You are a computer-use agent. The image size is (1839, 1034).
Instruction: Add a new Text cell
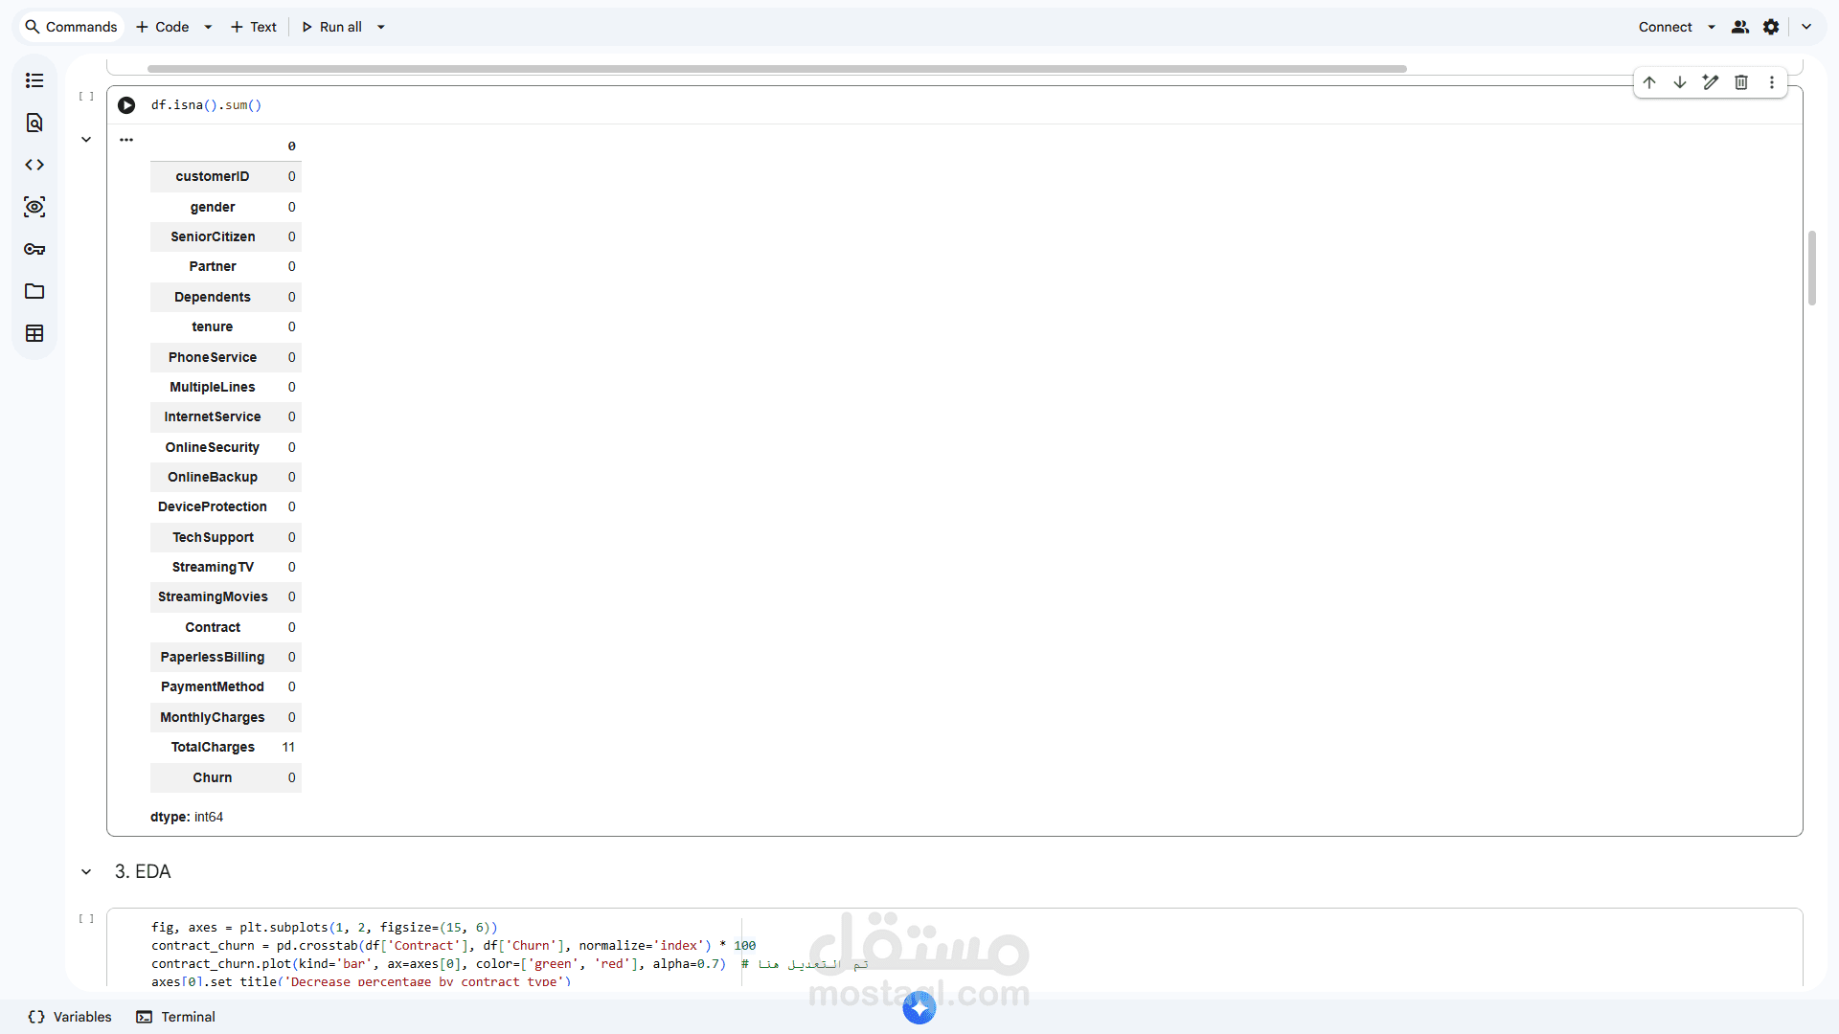coord(254,27)
